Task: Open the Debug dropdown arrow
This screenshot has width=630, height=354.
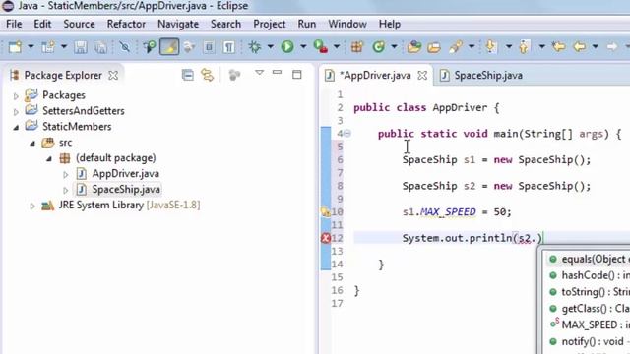Action: 271,47
